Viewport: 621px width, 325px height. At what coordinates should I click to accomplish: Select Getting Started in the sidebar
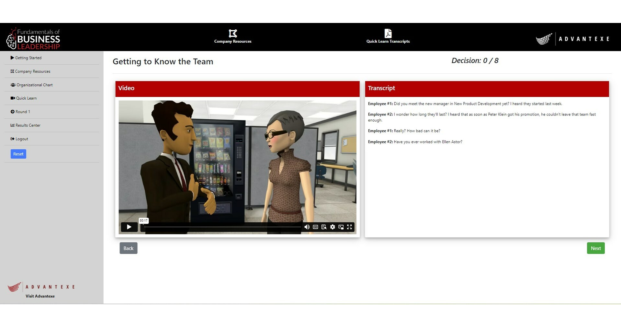[28, 58]
